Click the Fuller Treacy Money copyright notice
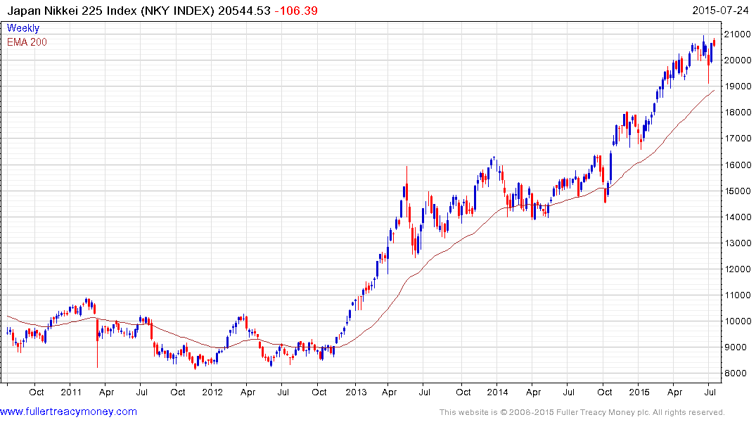Viewport: 756px width, 422px height. pyautogui.click(x=582, y=412)
